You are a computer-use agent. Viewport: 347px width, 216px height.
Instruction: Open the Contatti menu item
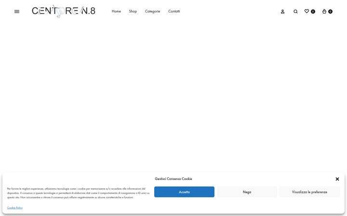tap(174, 11)
